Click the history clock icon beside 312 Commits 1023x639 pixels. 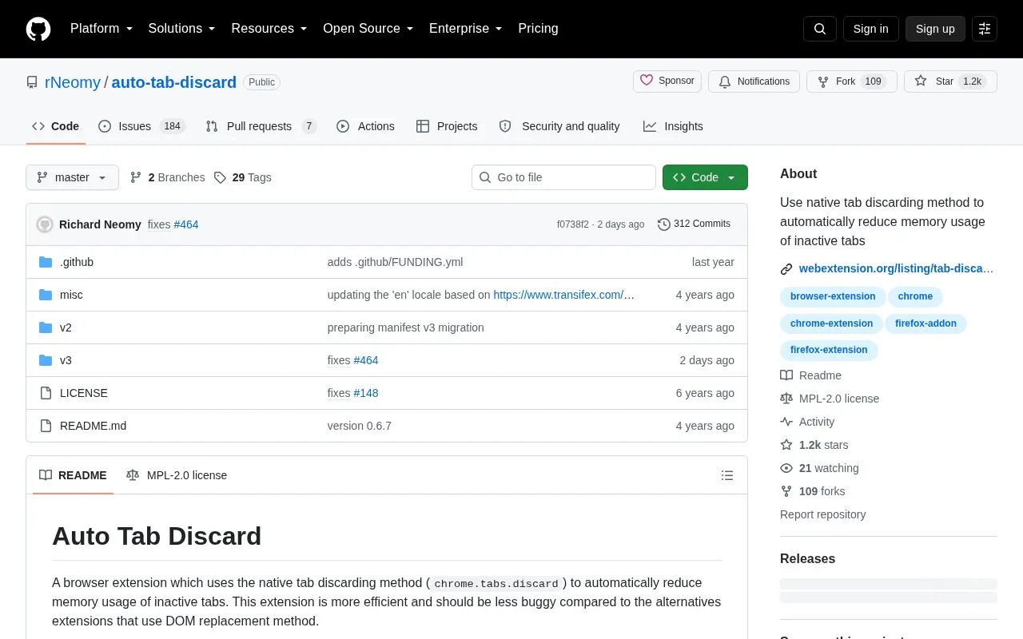point(664,224)
